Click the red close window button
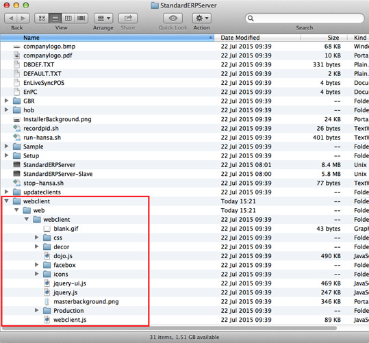 7,5
